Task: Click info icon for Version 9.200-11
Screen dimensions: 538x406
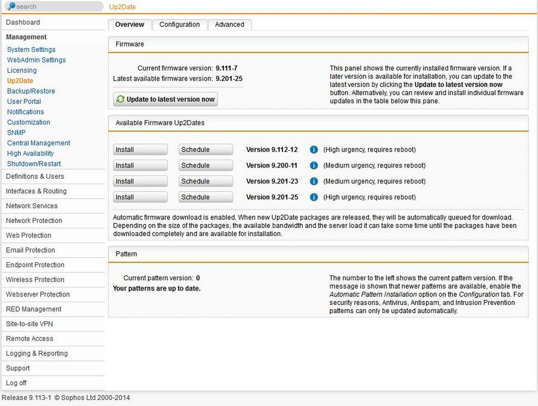Action: coord(313,165)
